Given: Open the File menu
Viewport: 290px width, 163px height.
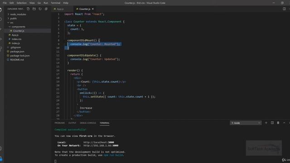Looking at the screenshot, I should (x=5, y=3).
